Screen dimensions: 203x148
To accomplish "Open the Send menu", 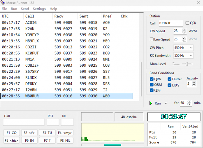I will tap(25, 9).
